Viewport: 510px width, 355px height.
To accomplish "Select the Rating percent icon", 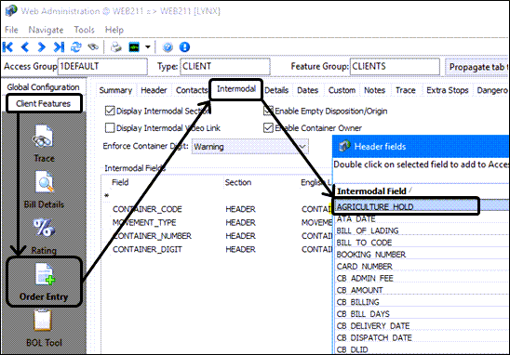I will (x=44, y=228).
